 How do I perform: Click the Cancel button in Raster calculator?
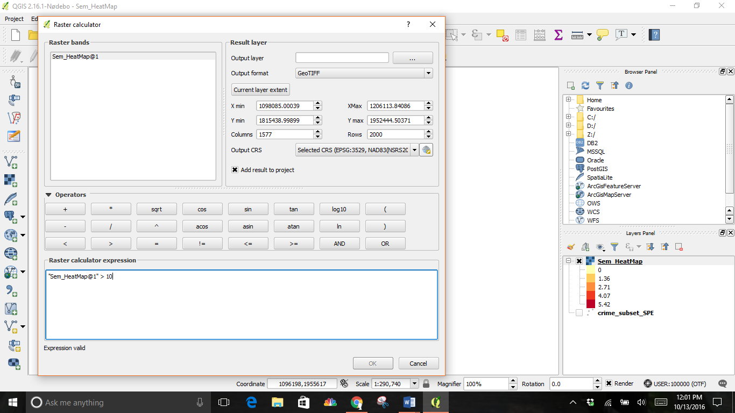pyautogui.click(x=418, y=364)
